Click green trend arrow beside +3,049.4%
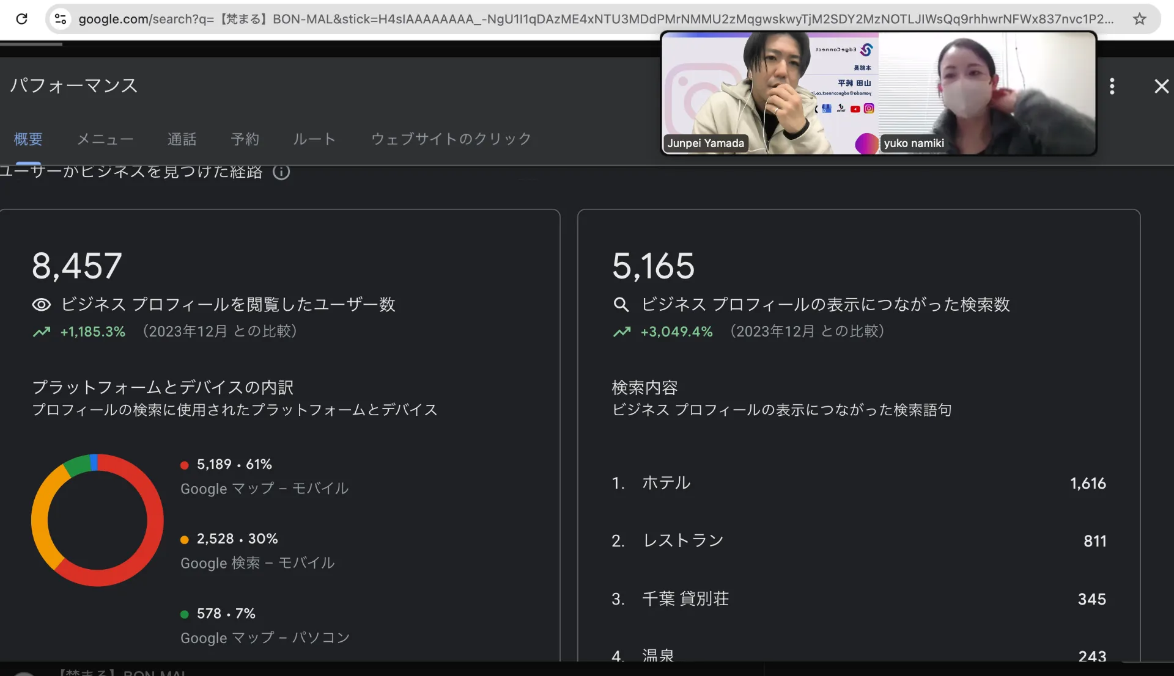 point(621,332)
